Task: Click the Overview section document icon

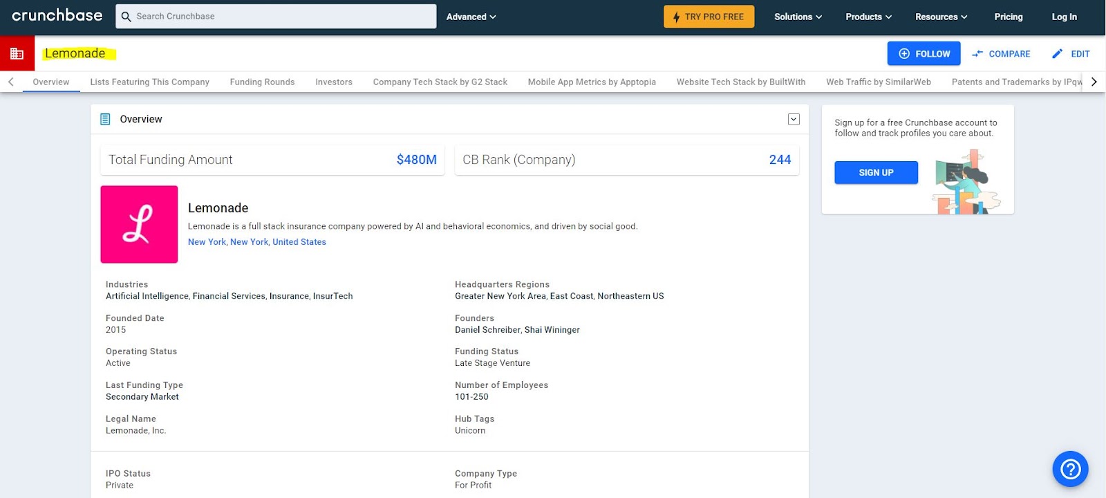Action: click(105, 119)
